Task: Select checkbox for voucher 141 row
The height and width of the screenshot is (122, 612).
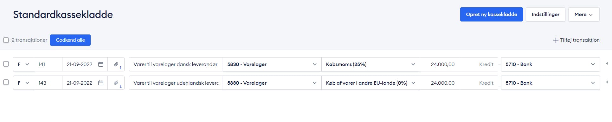Action: click(x=6, y=64)
